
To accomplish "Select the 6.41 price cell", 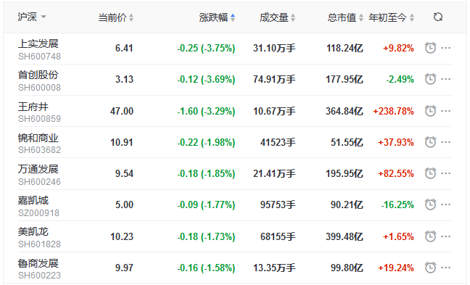I will [124, 49].
